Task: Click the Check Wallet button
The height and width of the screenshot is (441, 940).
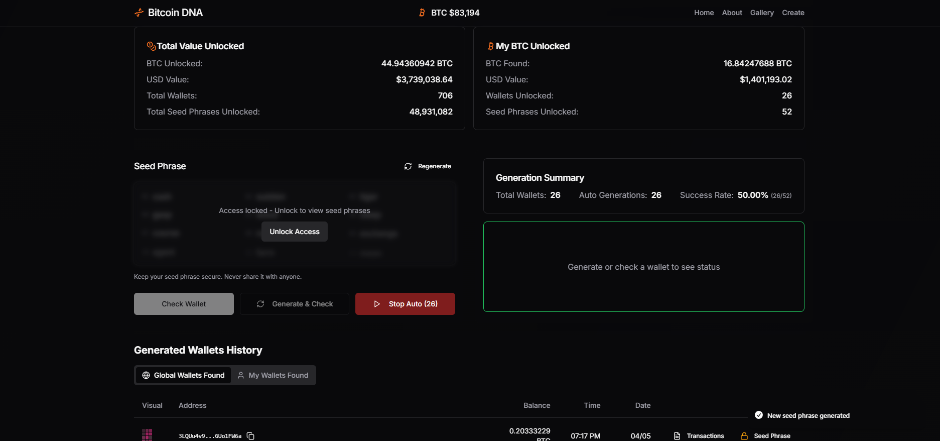Action: [x=184, y=304]
